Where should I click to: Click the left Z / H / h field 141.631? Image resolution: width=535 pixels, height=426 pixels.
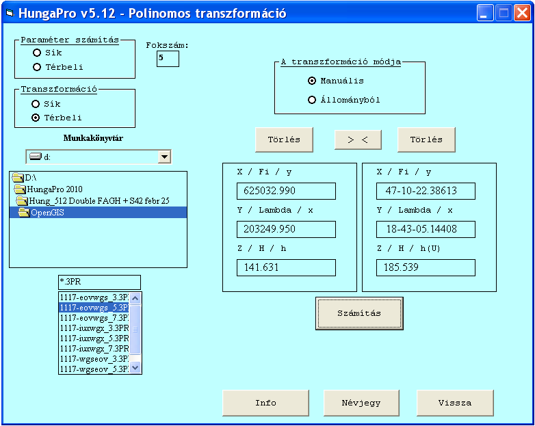click(286, 267)
